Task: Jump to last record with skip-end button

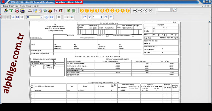Action: (x=151, y=11)
